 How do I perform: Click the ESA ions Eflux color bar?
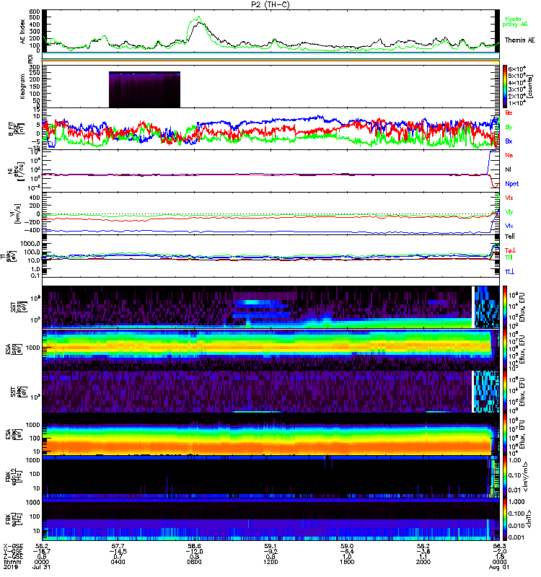[505, 349]
